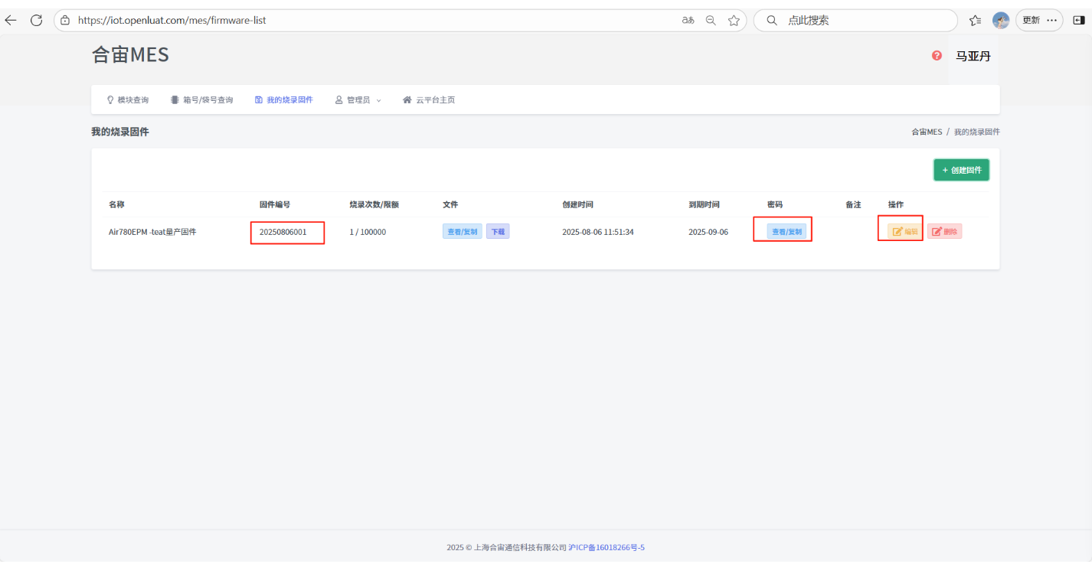
Task: Toggle the browser sidebar panel icon
Action: point(1078,21)
